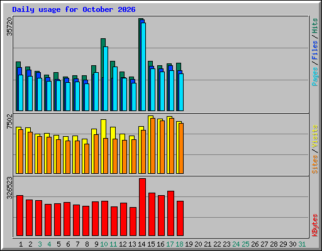Click day label 14 on the x-axis
322x251 pixels.
point(142,244)
